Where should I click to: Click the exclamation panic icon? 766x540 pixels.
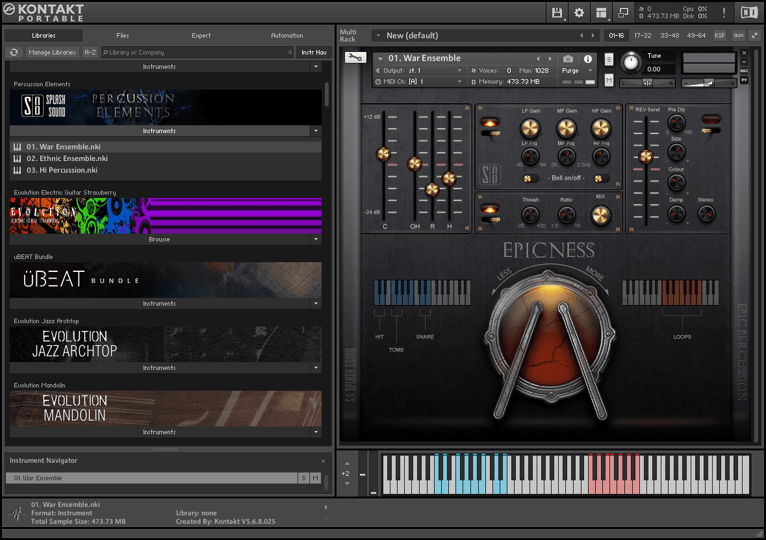coord(724,13)
